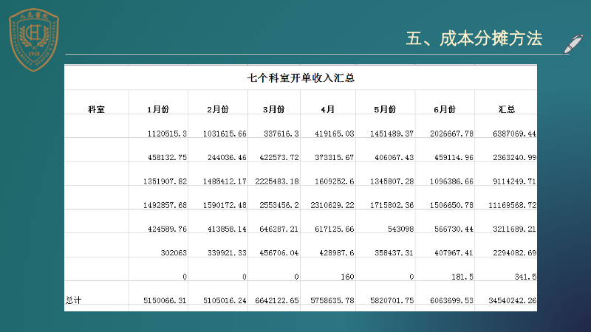Image resolution: width=591 pixels, height=332 pixels.
Task: Click the 总计 row label
Action: [x=73, y=300]
